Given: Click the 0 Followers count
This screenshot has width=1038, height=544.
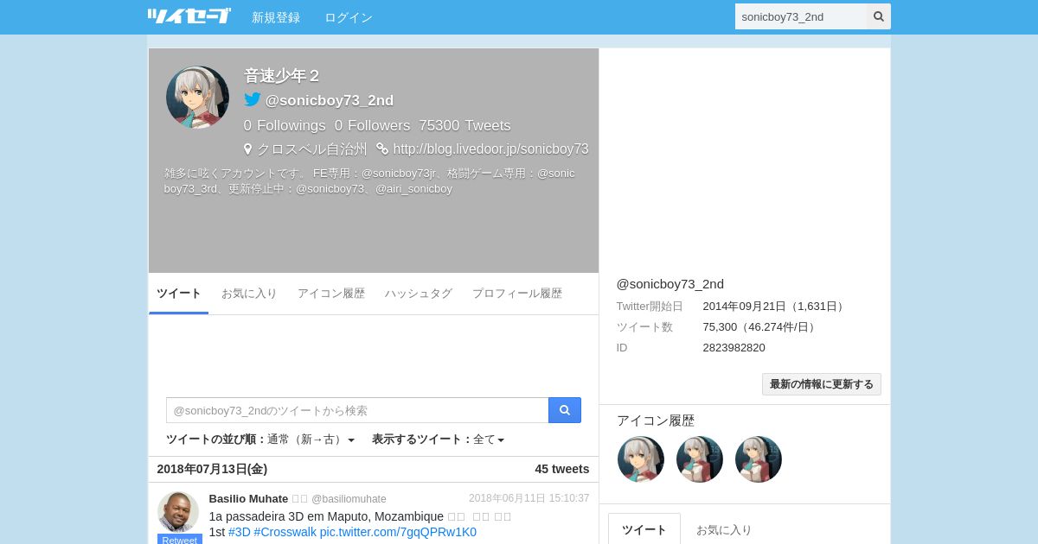Looking at the screenshot, I should [373, 125].
